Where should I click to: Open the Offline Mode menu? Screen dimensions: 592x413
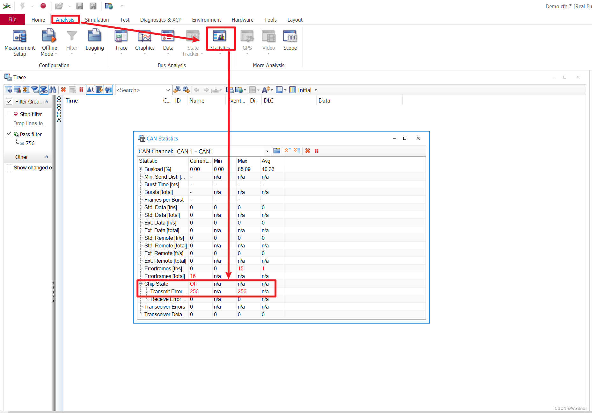coord(49,43)
